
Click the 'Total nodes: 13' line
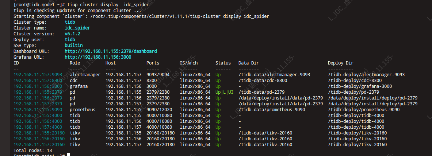point(33,151)
